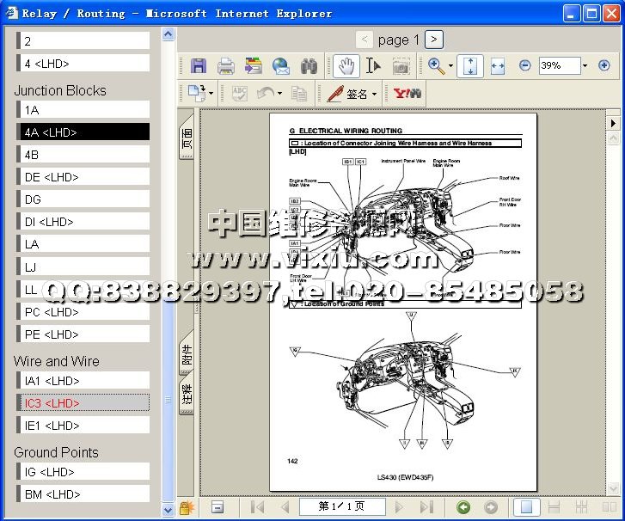Click the left panel scroll up arrow
Image resolution: width=625 pixels, height=521 pixels.
(x=169, y=34)
